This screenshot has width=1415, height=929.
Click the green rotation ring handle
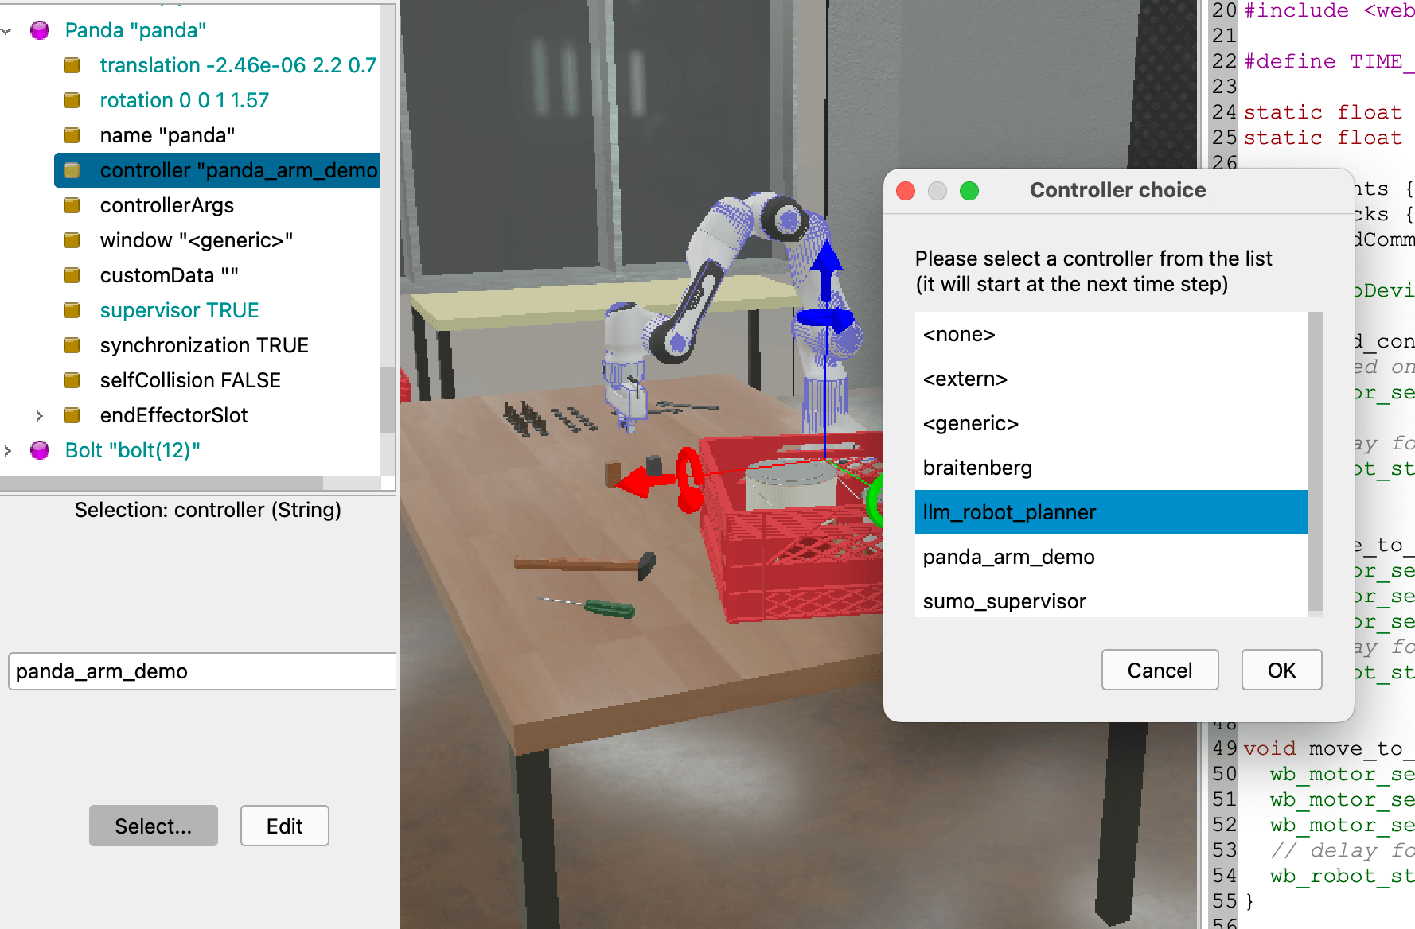875,499
